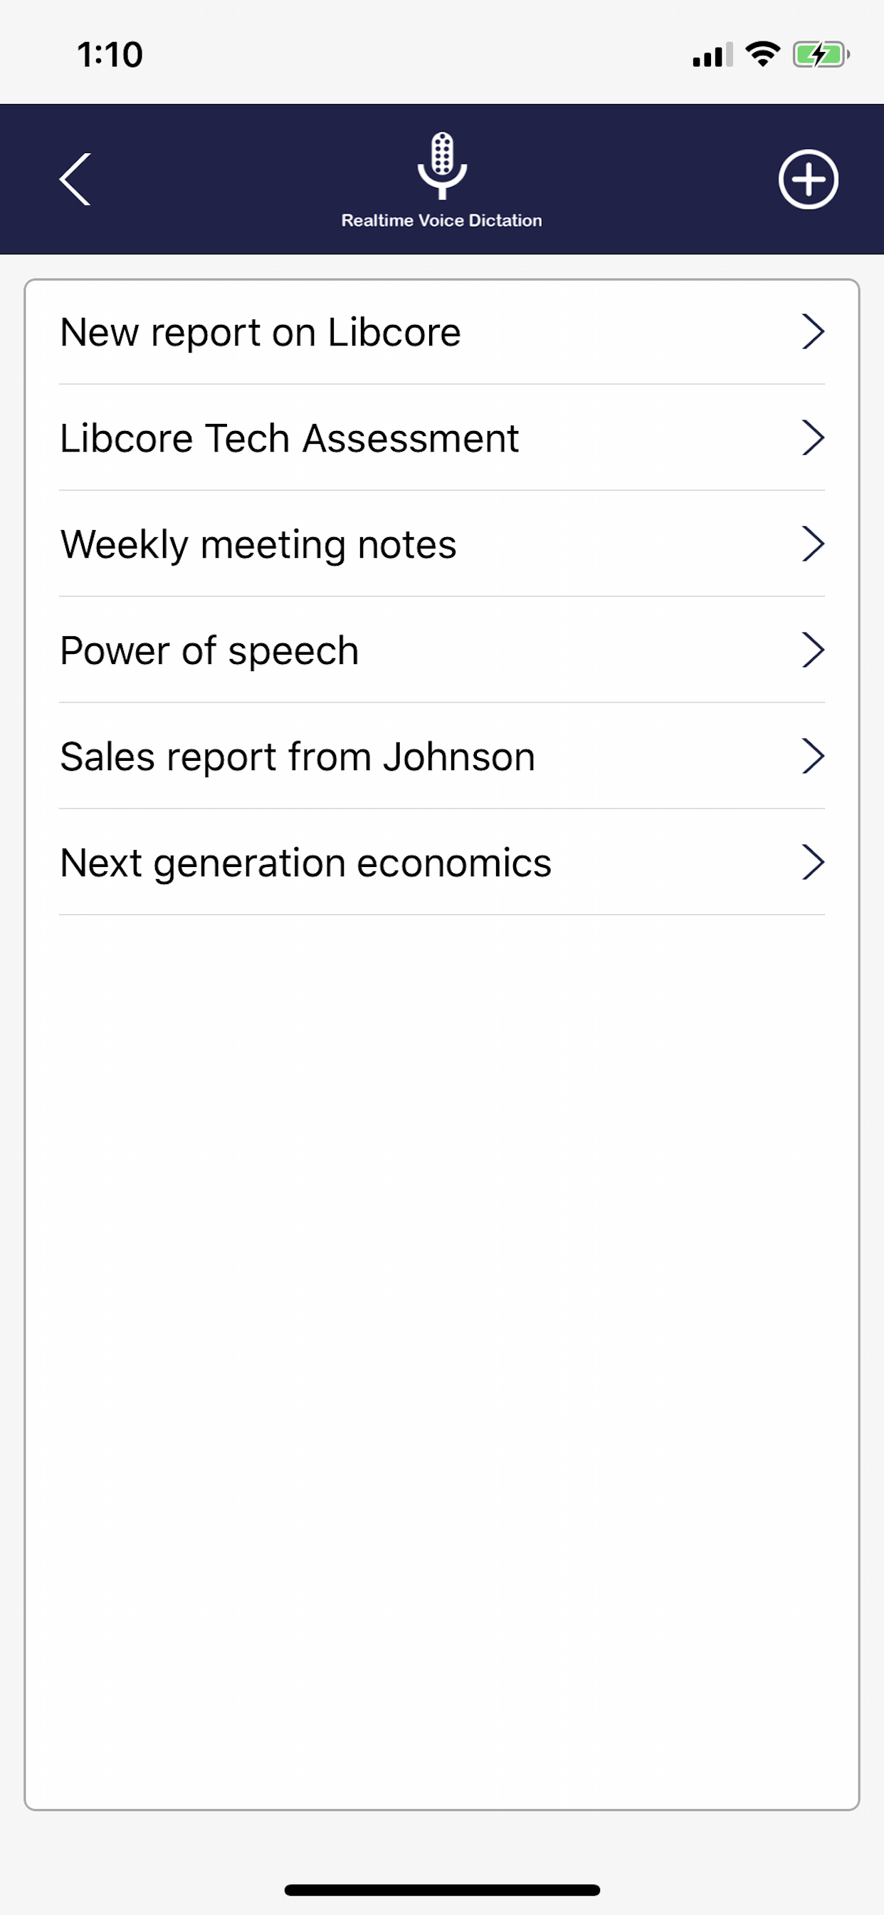
Task: Expand chevron for Power of speech
Action: coord(813,650)
